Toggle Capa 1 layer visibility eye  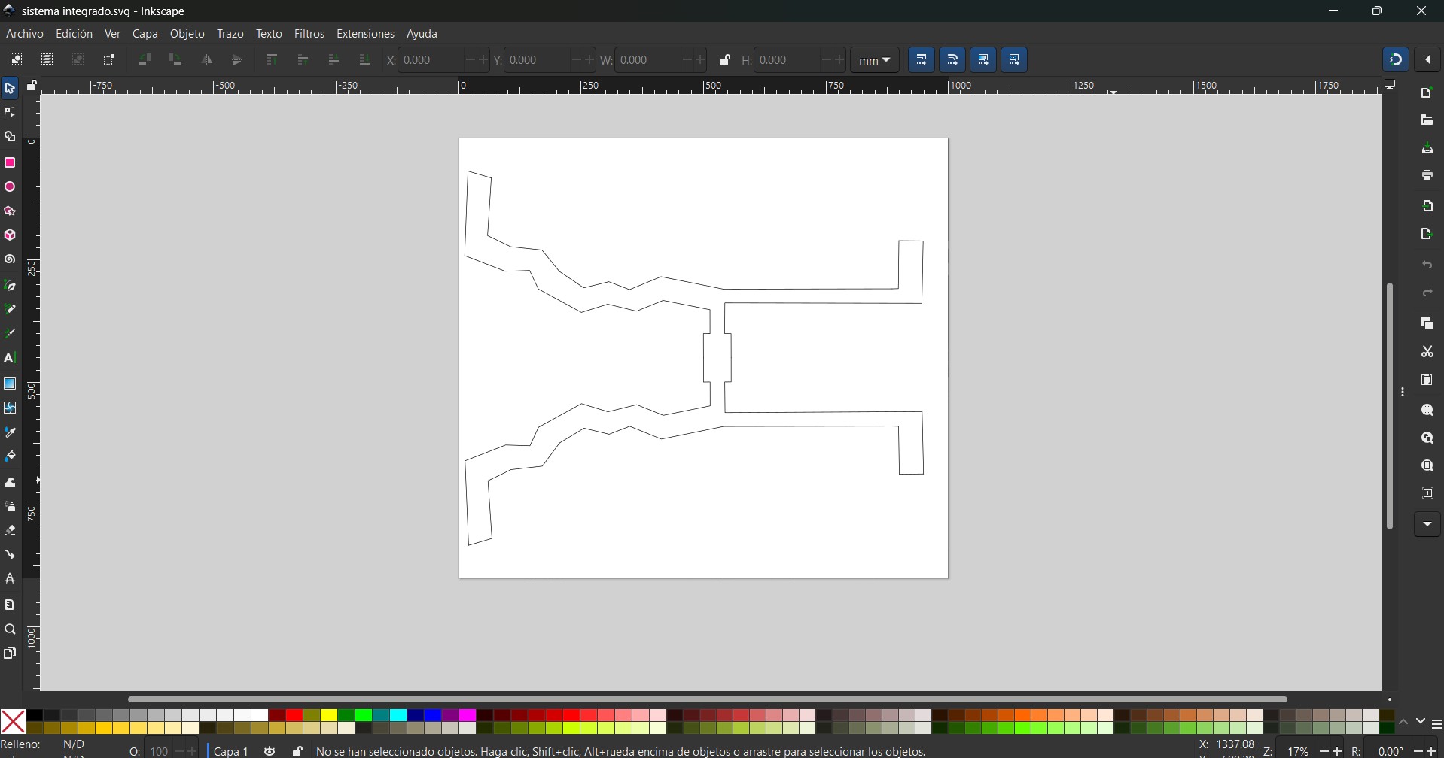pos(270,751)
